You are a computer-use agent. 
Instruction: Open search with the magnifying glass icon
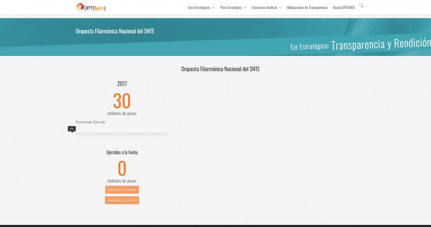pyautogui.click(x=361, y=5)
